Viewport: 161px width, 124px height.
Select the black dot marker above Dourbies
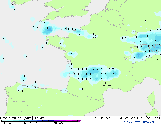click(x=105, y=83)
